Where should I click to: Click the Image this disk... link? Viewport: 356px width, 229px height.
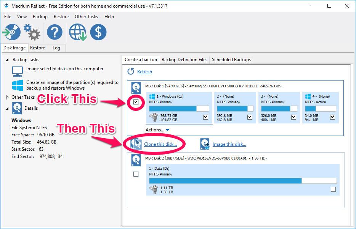coord(229,144)
